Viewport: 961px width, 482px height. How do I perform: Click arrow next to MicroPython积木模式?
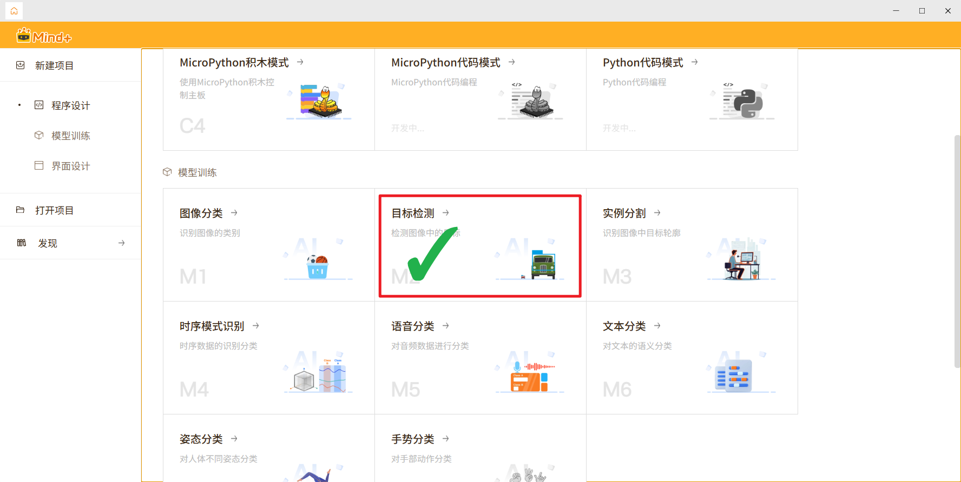point(300,63)
